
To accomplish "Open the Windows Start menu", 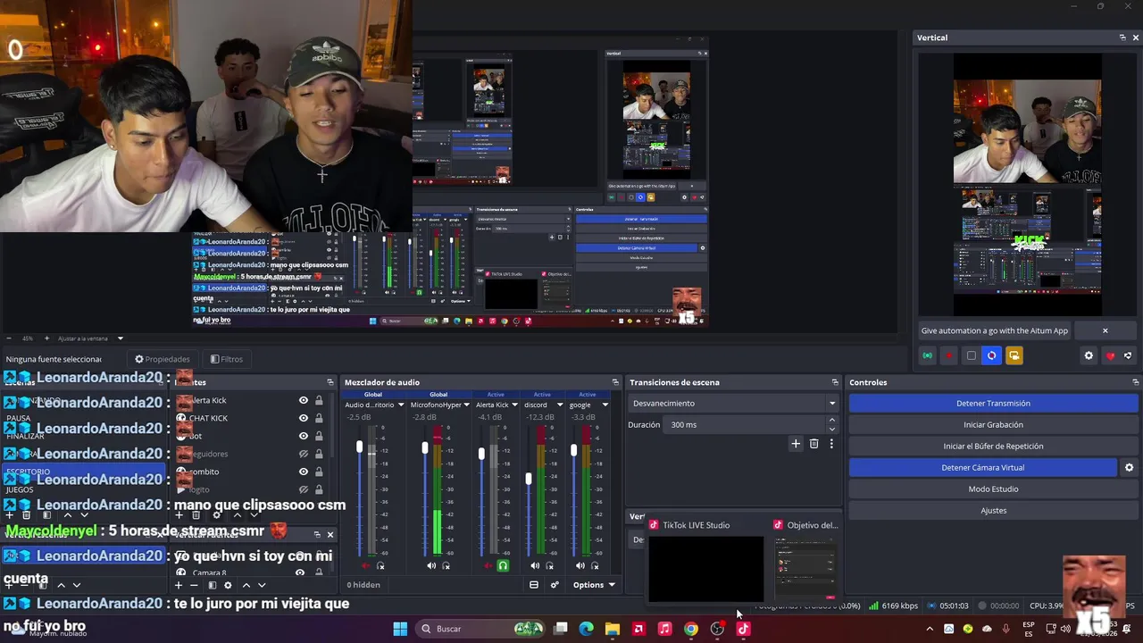I will tap(400, 629).
